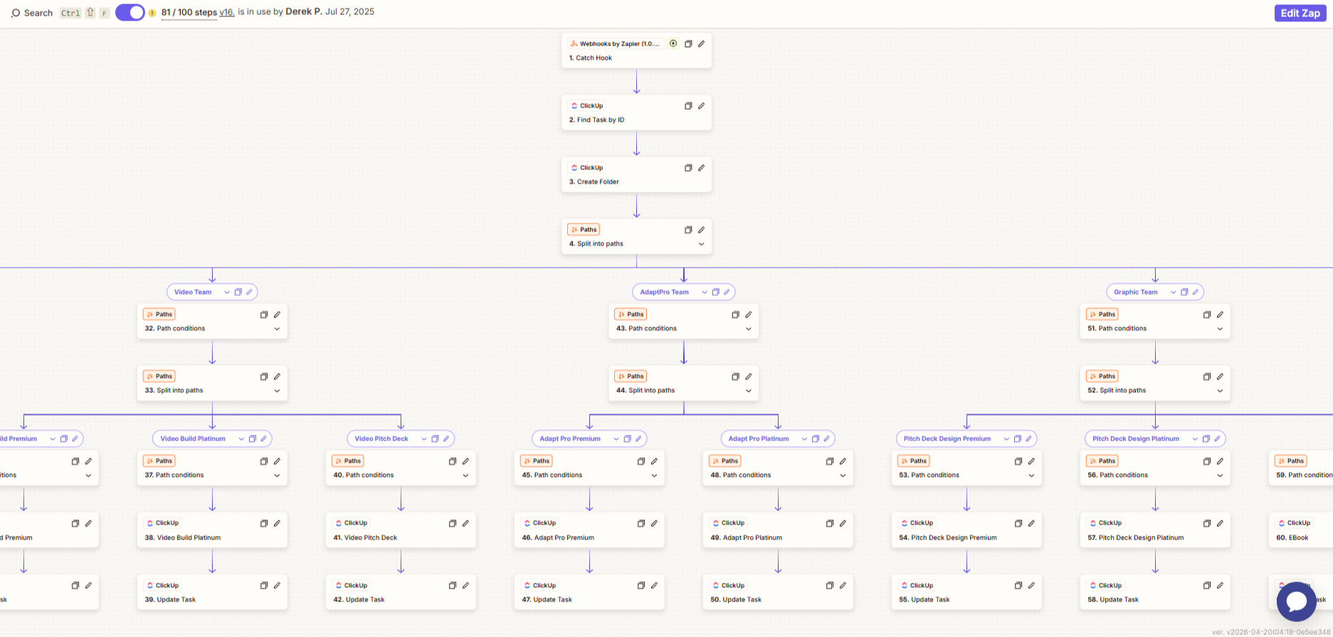Image resolution: width=1333 pixels, height=637 pixels.
Task: Copy the Catch Hook step
Action: (688, 43)
